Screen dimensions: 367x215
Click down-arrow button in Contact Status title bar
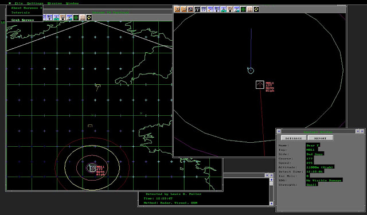click(x=358, y=131)
